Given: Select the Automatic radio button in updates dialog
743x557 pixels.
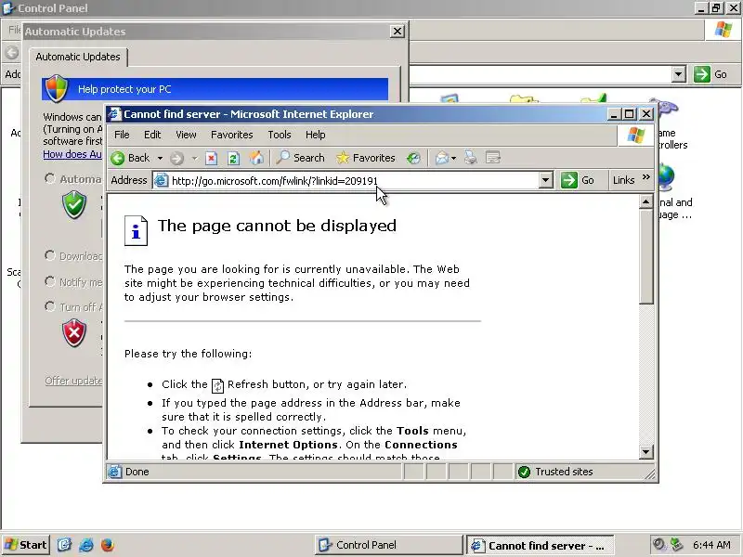Looking at the screenshot, I should click(50, 178).
